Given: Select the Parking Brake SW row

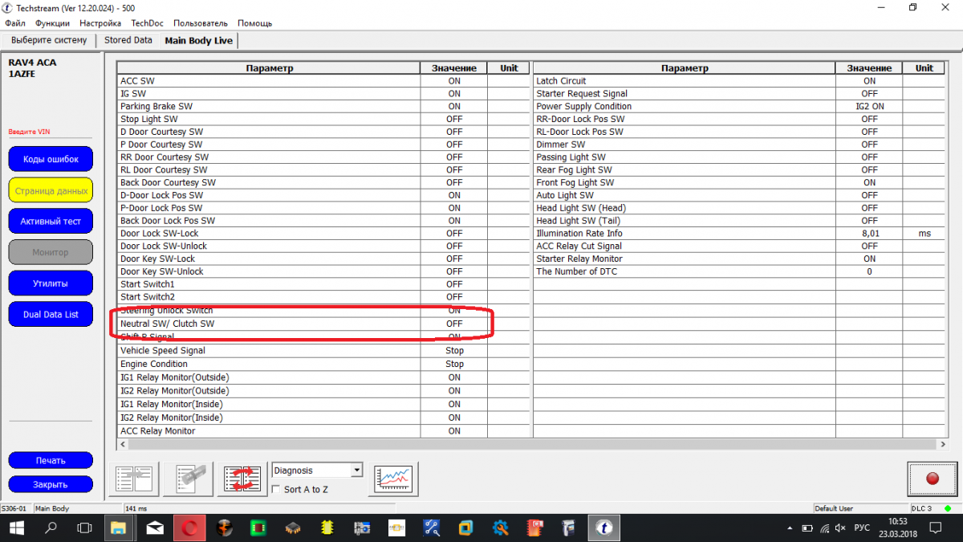Looking at the screenshot, I should 324,106.
